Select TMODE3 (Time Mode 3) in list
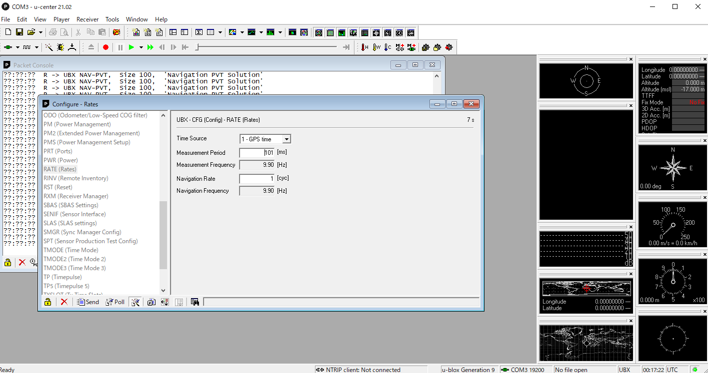Image resolution: width=708 pixels, height=373 pixels. click(74, 268)
